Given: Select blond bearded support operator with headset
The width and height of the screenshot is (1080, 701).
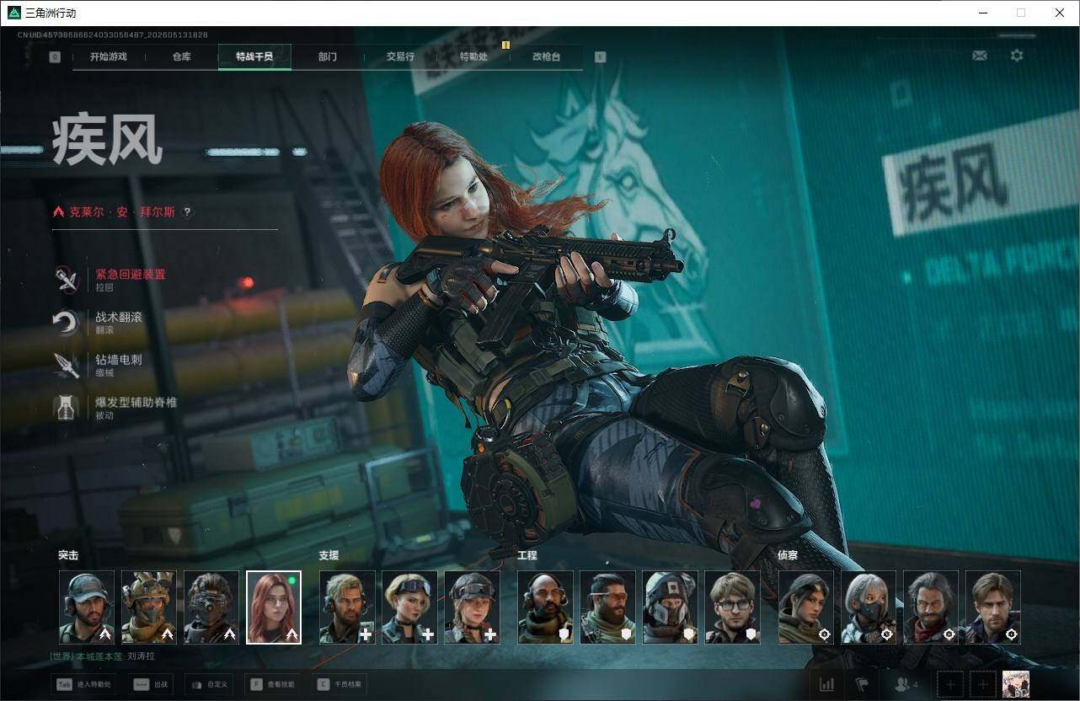Looking at the screenshot, I should pos(347,607).
